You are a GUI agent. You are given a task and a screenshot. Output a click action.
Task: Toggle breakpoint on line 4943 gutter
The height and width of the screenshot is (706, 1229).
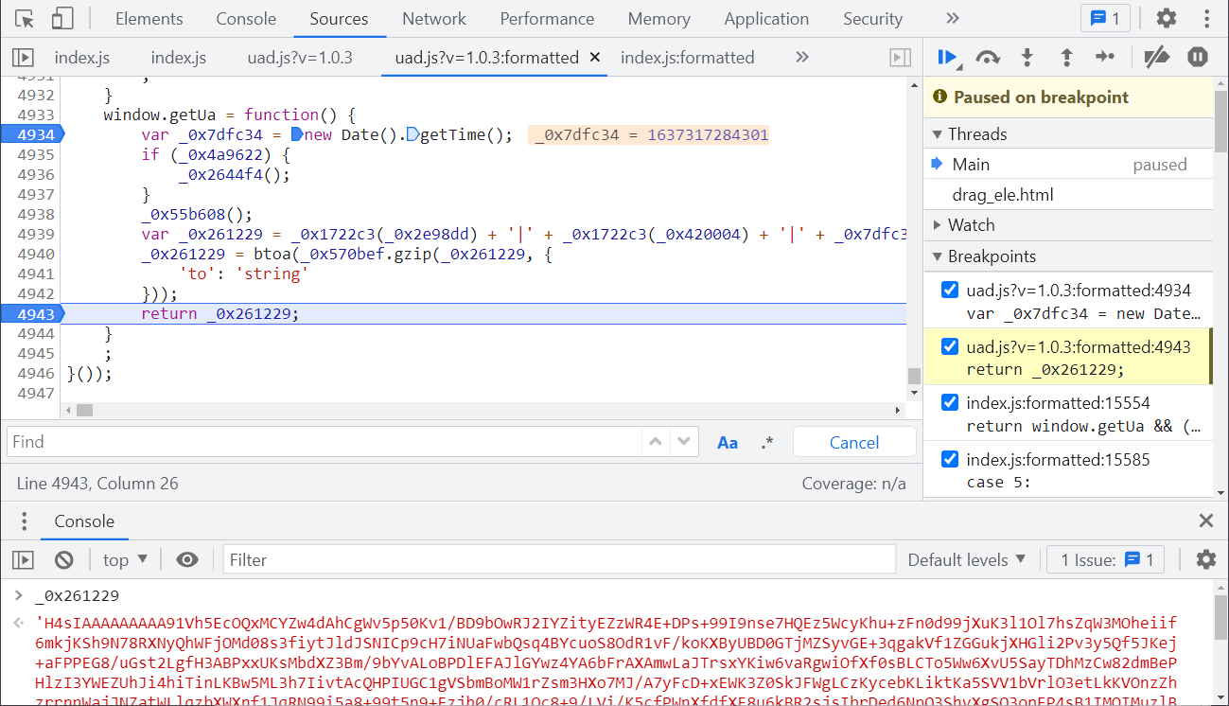point(31,313)
